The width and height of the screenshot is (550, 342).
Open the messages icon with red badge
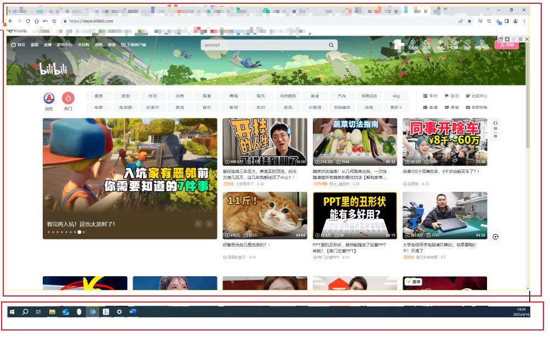[x=427, y=44]
